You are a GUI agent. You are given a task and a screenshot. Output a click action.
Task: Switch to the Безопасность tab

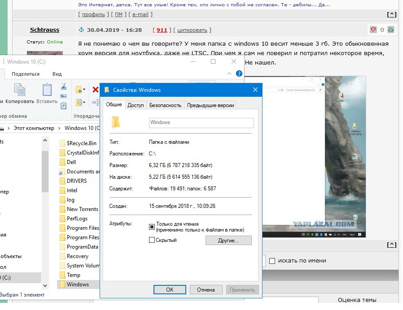click(x=165, y=105)
